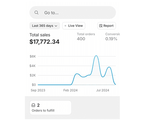The height and width of the screenshot is (123, 147).
Task: Click the Sep 2023 axis label
Action: pos(38,90)
